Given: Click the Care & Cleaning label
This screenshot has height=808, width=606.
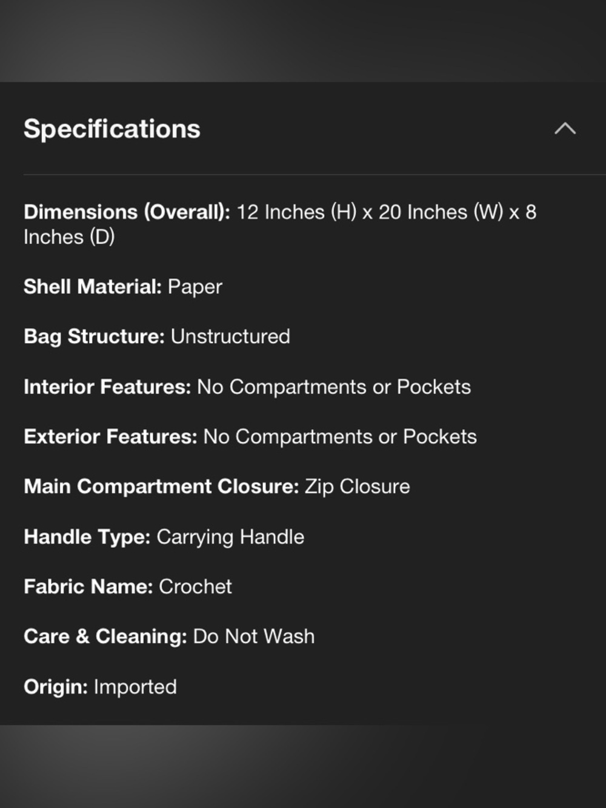Looking at the screenshot, I should 105,636.
